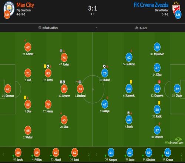The height and width of the screenshot is (163, 185).
Task: Click the attendance icon beside 50,204
Action: 137,28
